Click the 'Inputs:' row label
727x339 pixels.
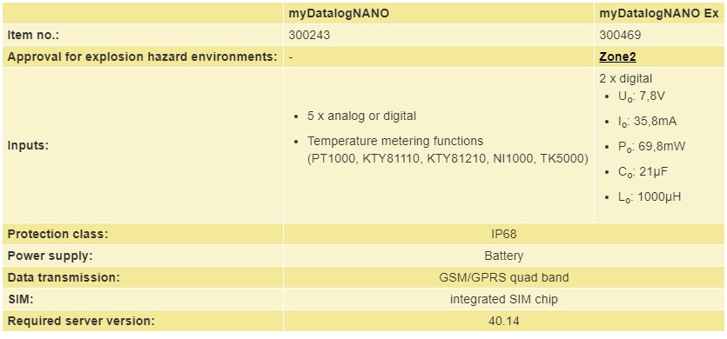pos(28,145)
